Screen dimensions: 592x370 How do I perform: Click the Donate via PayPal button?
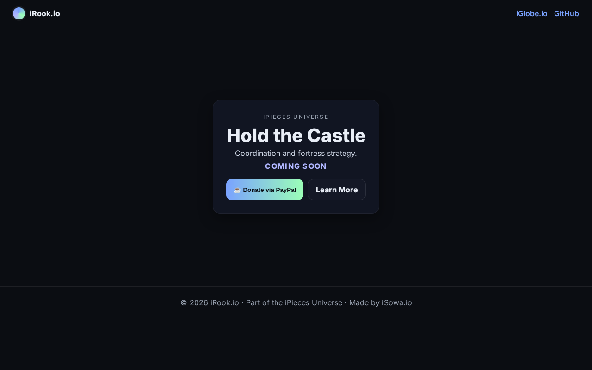[265, 190]
